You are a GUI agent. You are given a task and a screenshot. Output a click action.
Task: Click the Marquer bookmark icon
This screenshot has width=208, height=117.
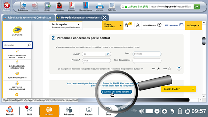point(71,6)
